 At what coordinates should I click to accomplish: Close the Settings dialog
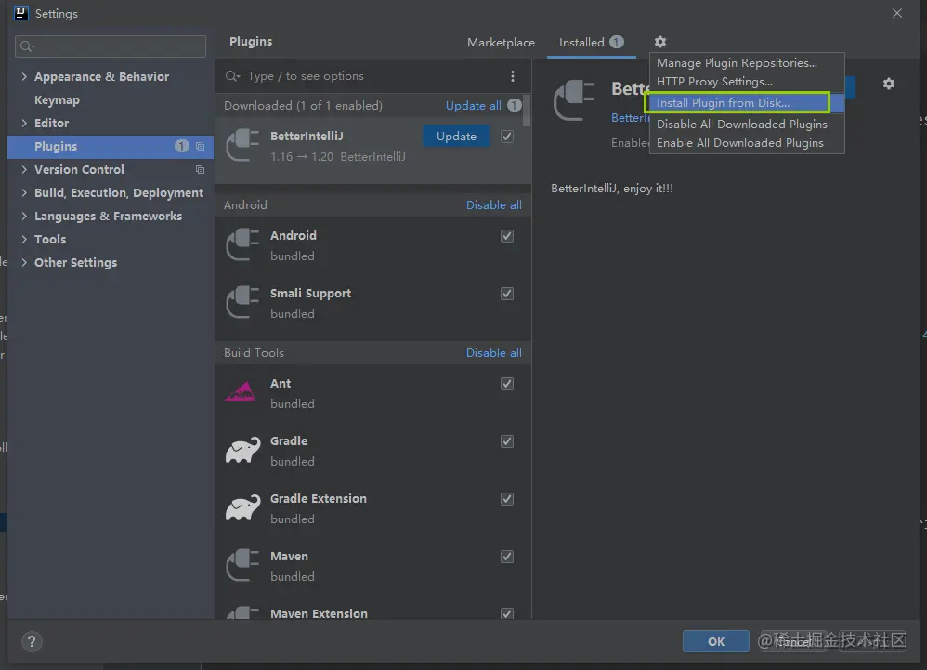pos(897,13)
